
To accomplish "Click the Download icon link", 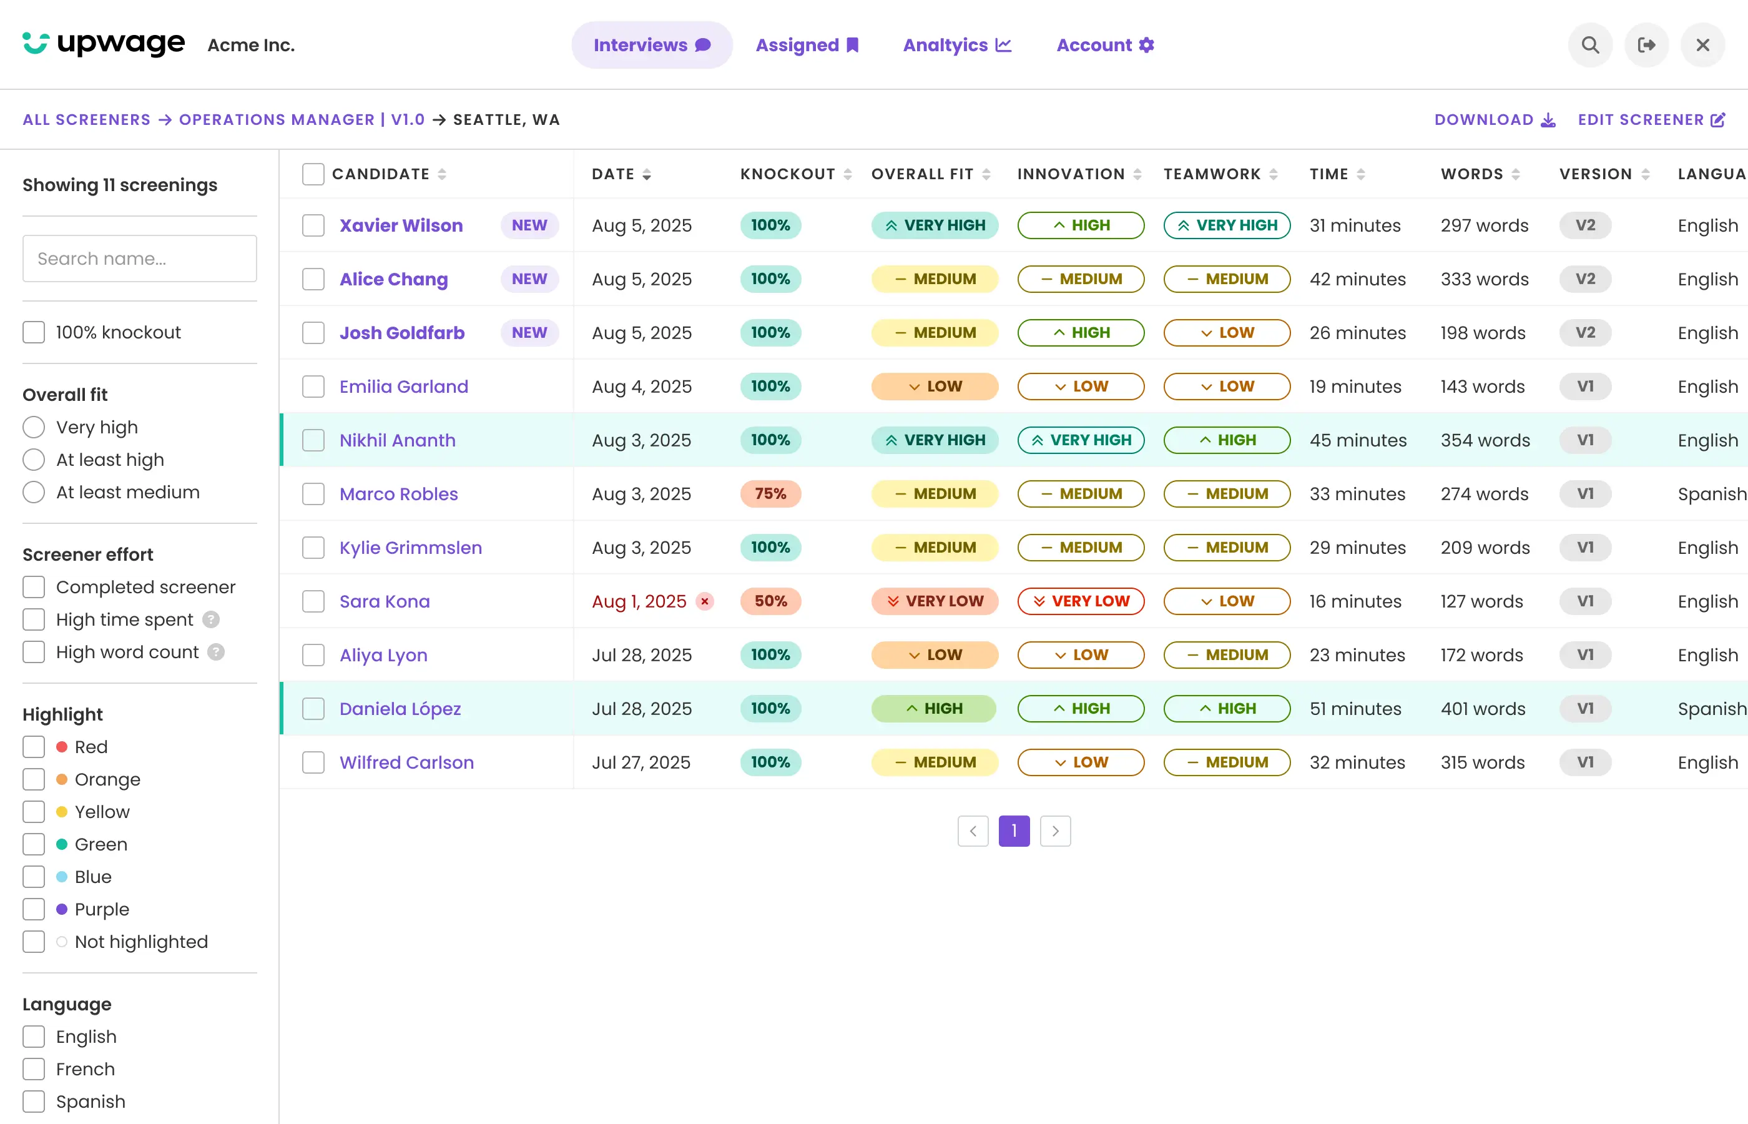I will pyautogui.click(x=1548, y=121).
